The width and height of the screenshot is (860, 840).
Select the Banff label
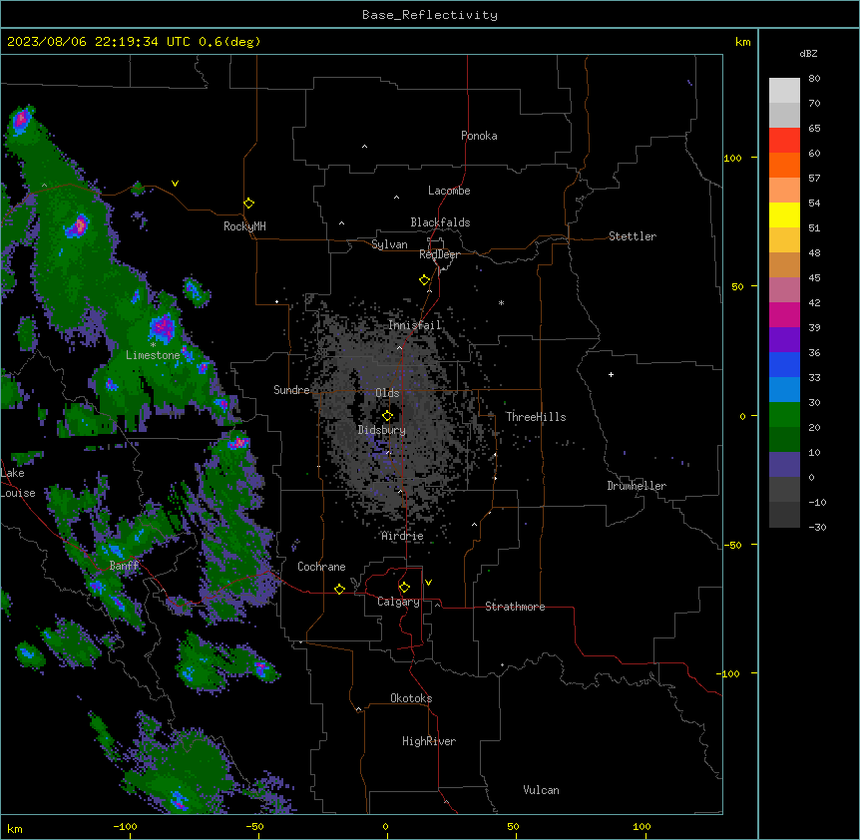124,566
